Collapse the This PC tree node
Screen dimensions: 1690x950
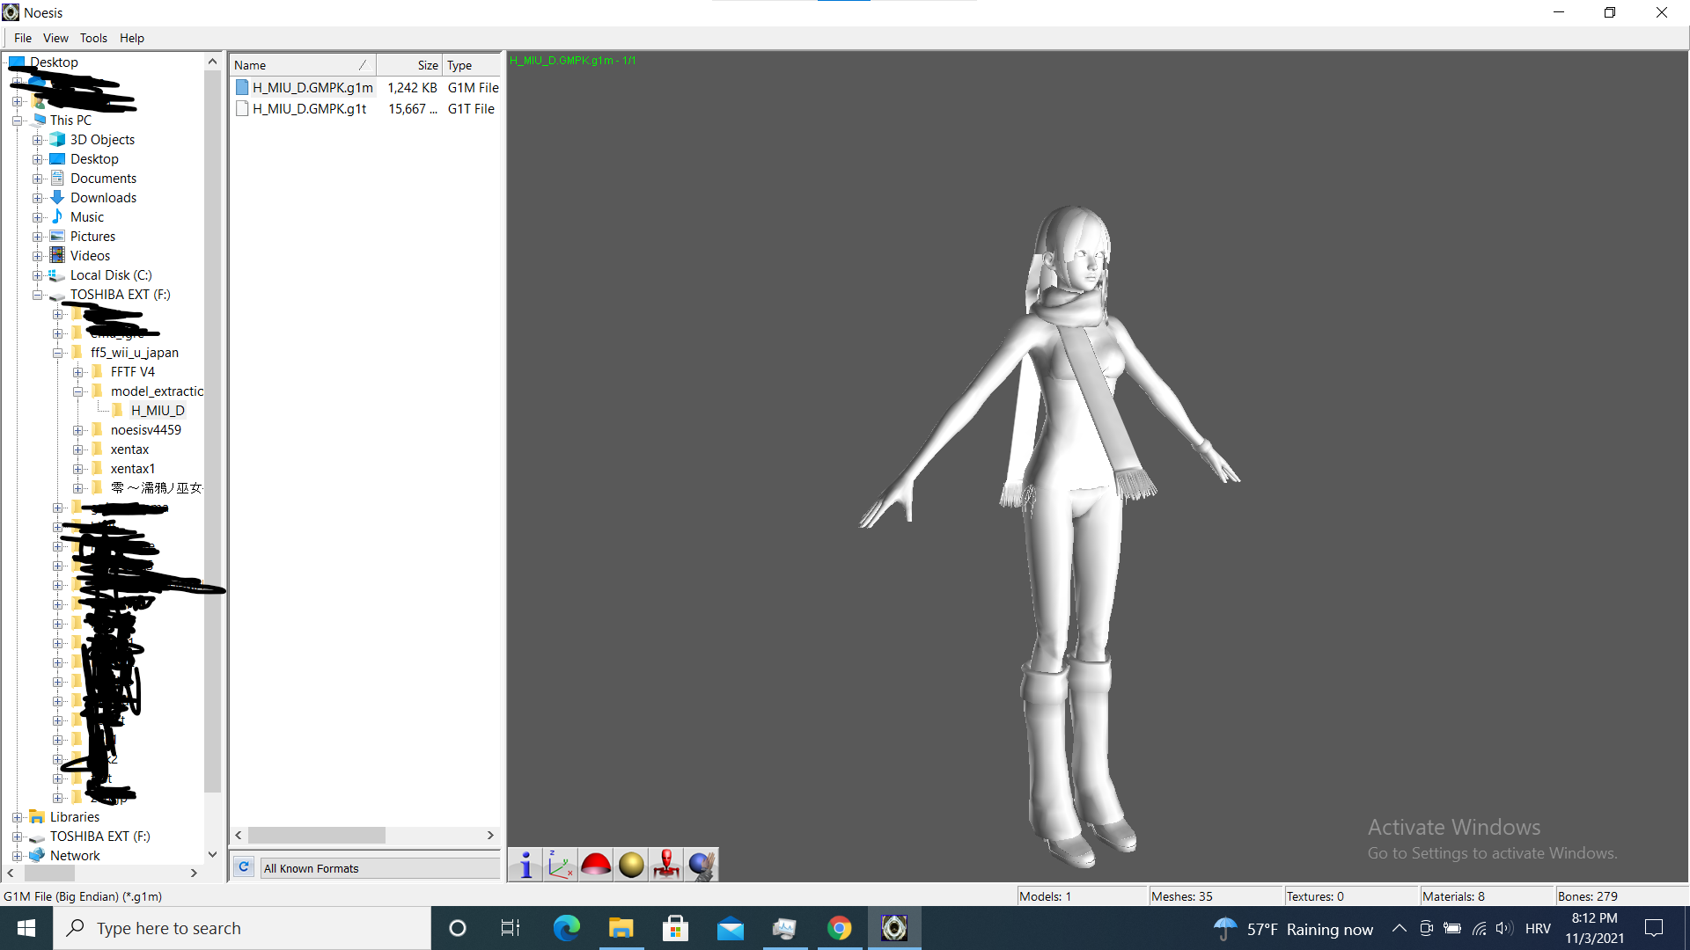pyautogui.click(x=18, y=121)
